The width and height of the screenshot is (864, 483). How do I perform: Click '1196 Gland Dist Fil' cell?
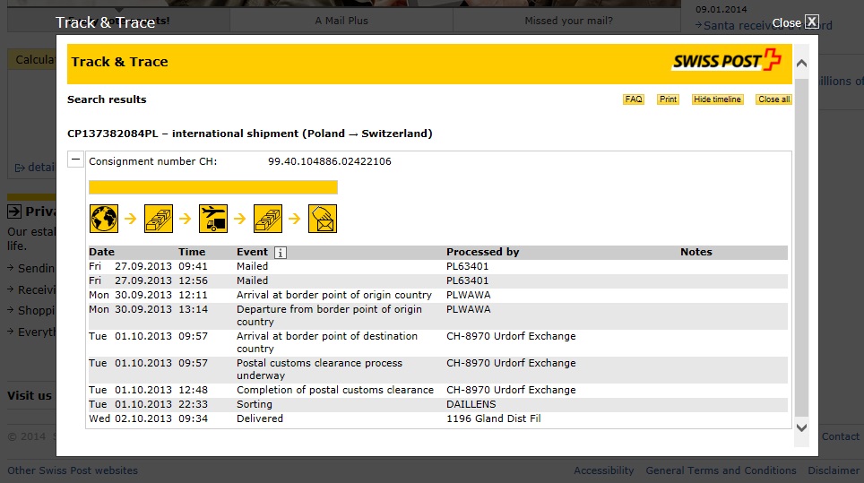tap(494, 418)
